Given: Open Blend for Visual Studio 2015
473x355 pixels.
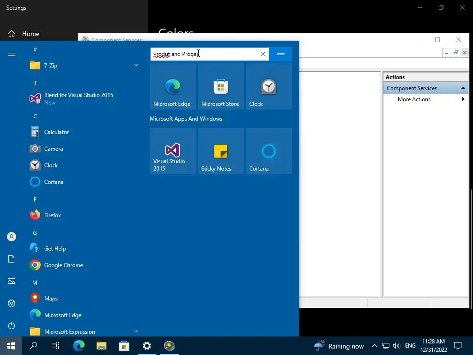Looking at the screenshot, I should tap(84, 99).
